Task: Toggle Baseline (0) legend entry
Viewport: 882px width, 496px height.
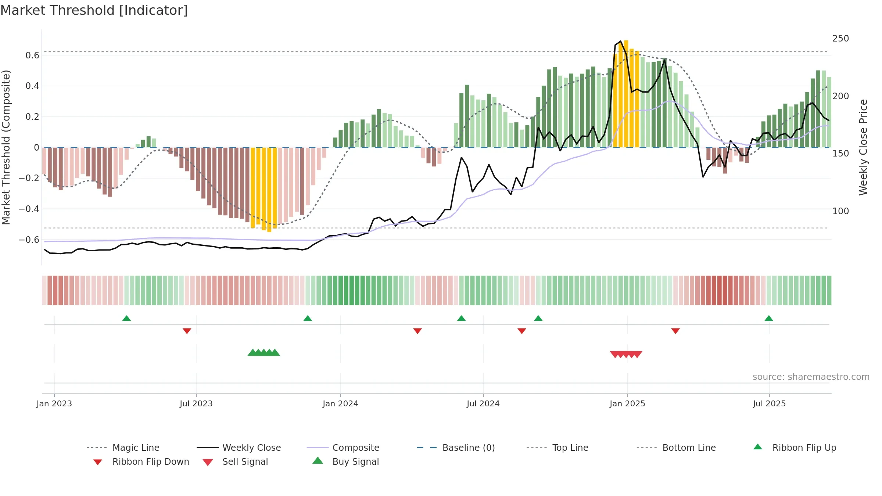Action: 456,448
